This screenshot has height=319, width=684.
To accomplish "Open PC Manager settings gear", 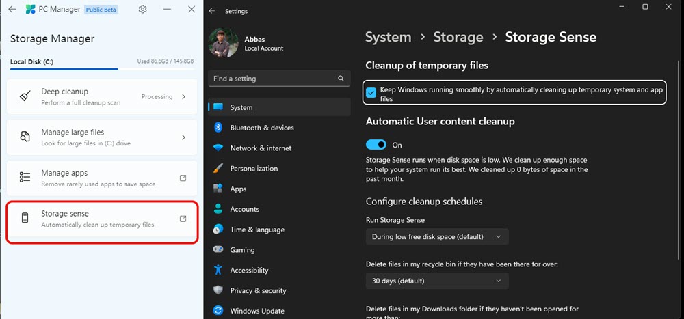I will [x=142, y=9].
